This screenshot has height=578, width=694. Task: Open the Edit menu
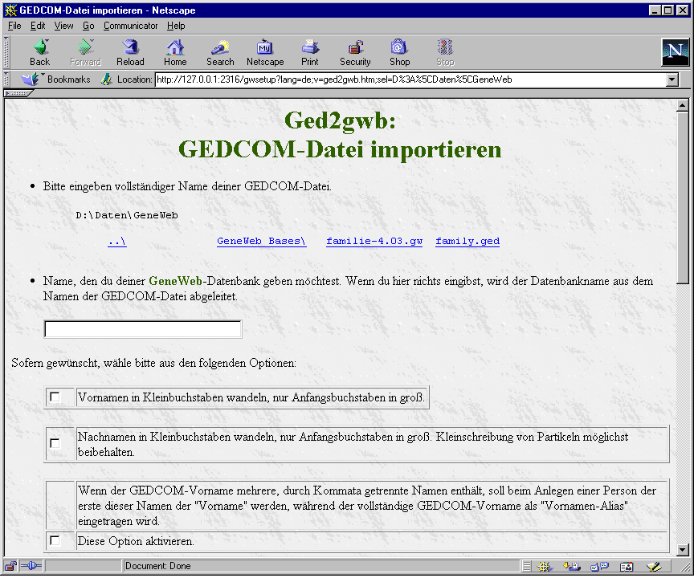[x=38, y=26]
